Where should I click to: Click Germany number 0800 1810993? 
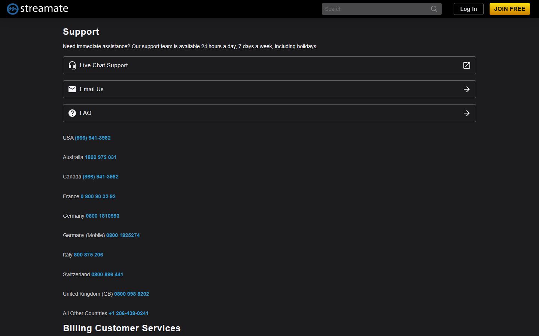tap(103, 216)
